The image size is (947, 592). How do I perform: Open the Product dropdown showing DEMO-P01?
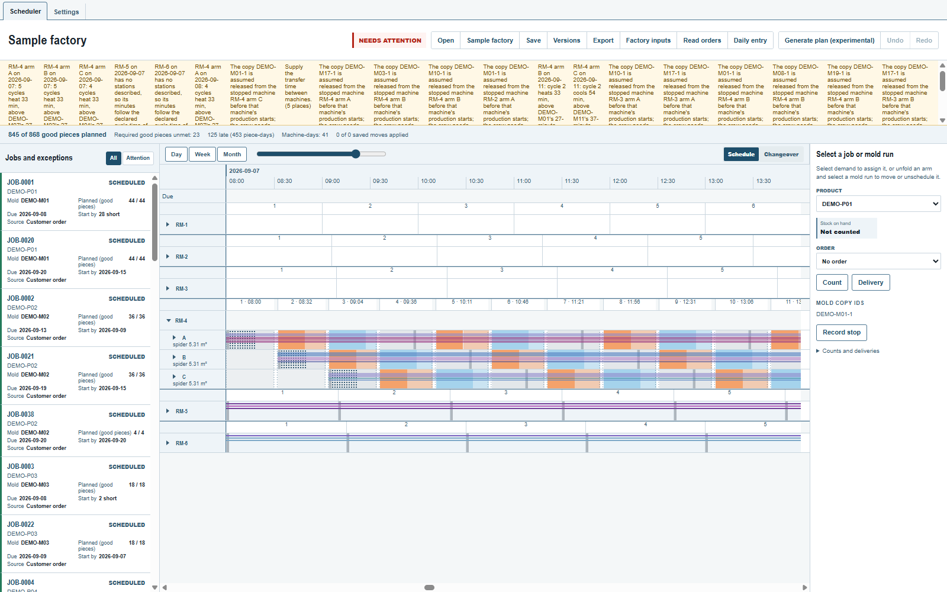[878, 204]
